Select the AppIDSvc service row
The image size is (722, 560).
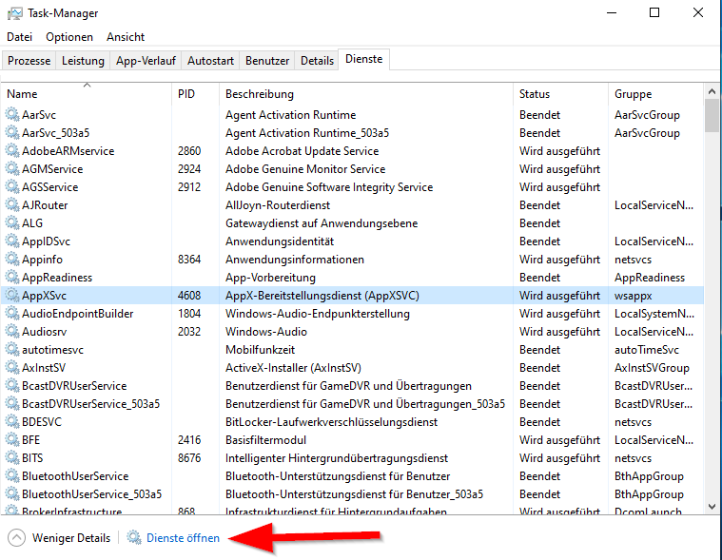tap(352, 241)
